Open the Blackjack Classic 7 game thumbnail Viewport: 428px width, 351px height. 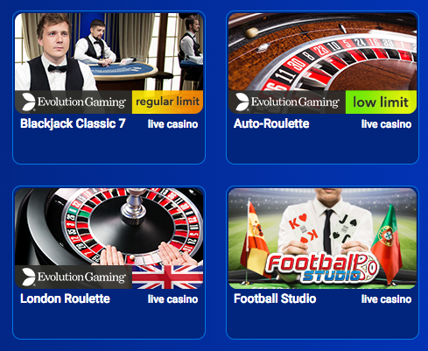[109, 63]
